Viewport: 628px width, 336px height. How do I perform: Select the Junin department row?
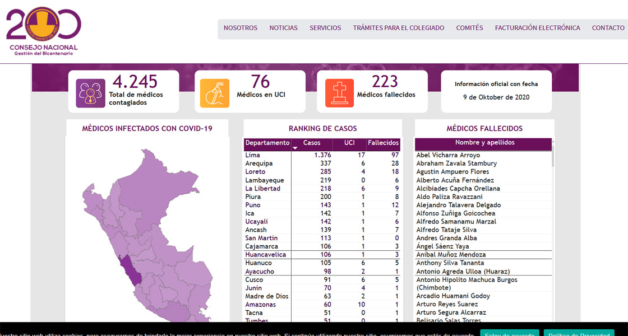[x=322, y=288]
